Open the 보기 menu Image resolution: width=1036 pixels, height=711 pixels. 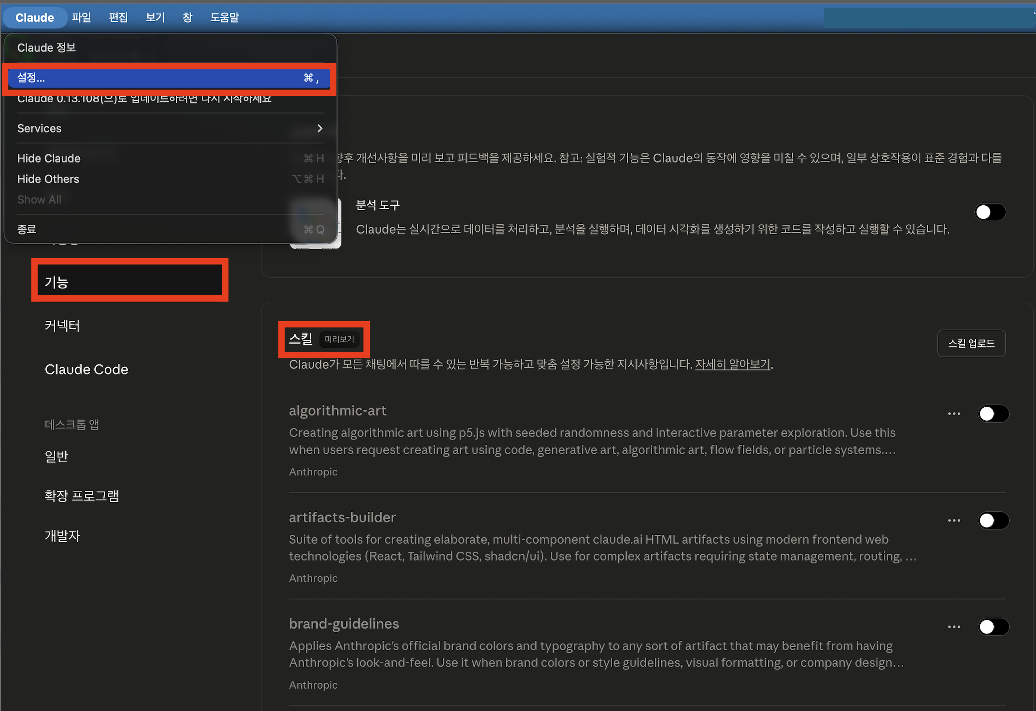[x=155, y=17]
